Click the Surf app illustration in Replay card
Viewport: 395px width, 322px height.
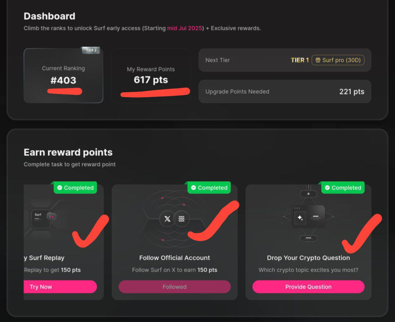pos(41,219)
